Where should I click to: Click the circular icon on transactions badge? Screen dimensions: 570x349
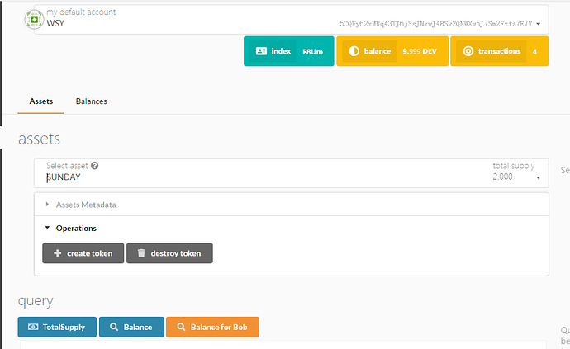click(468, 51)
